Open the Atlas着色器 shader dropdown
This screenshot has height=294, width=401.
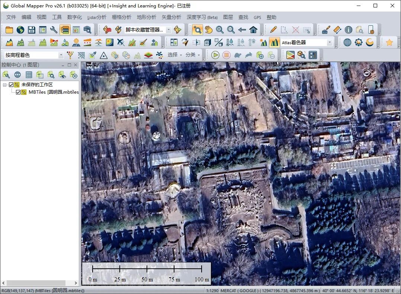click(x=307, y=42)
